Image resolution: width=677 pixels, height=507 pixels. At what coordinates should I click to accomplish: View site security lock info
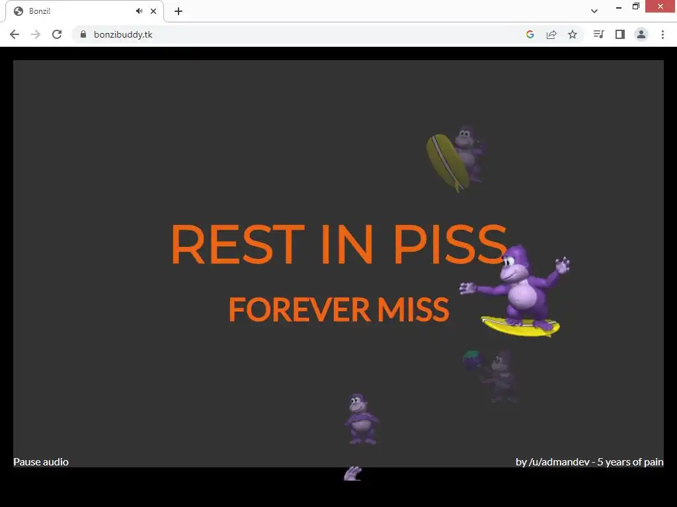click(x=83, y=34)
